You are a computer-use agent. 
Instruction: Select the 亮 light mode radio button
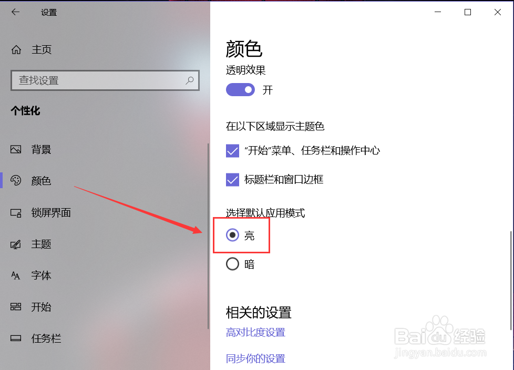(232, 235)
